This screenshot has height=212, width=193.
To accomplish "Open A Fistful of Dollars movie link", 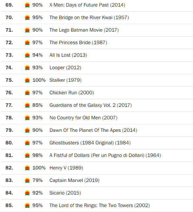I will [x=105, y=155].
